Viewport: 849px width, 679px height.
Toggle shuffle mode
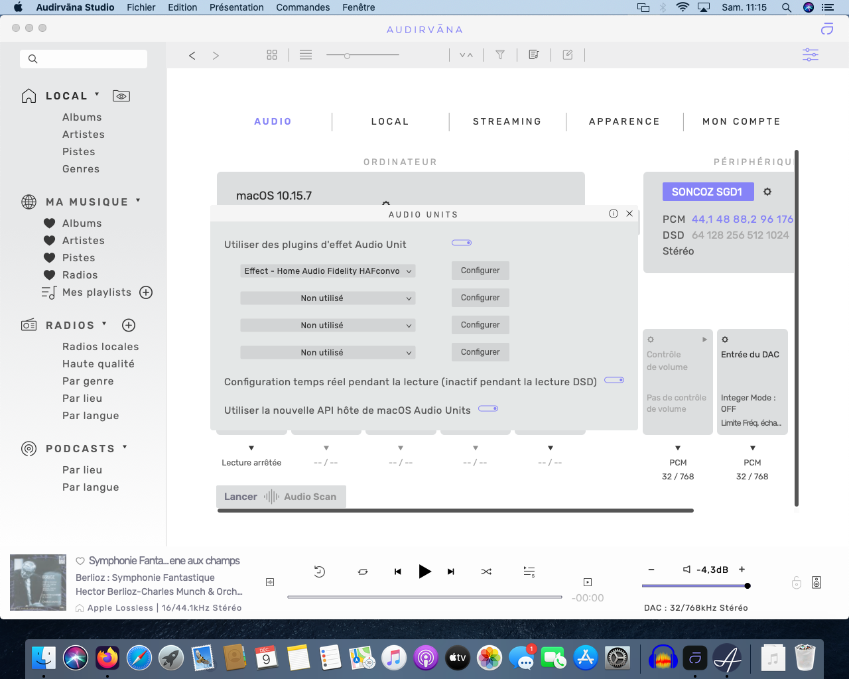pos(486,572)
